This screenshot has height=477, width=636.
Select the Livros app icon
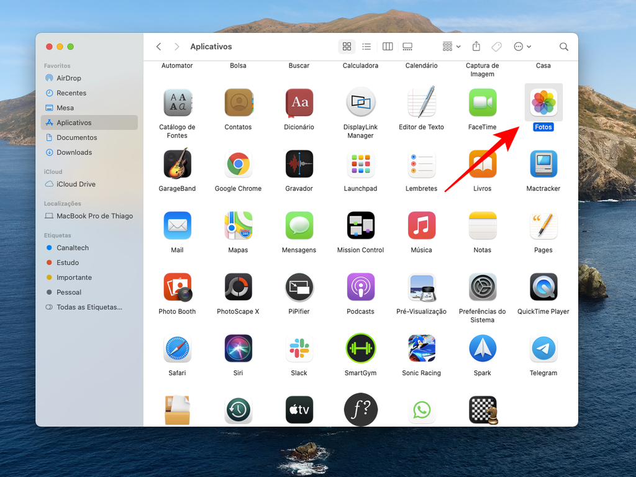pos(482,164)
